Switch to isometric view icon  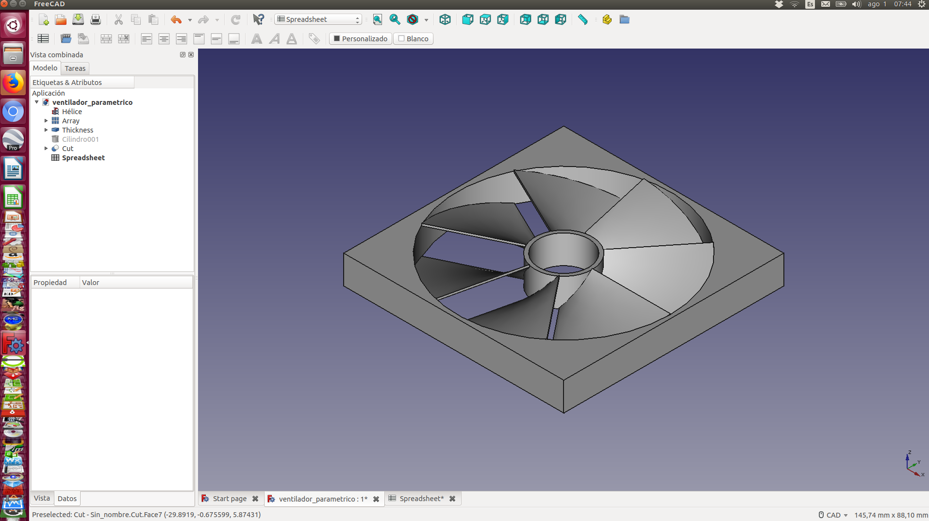(x=445, y=19)
